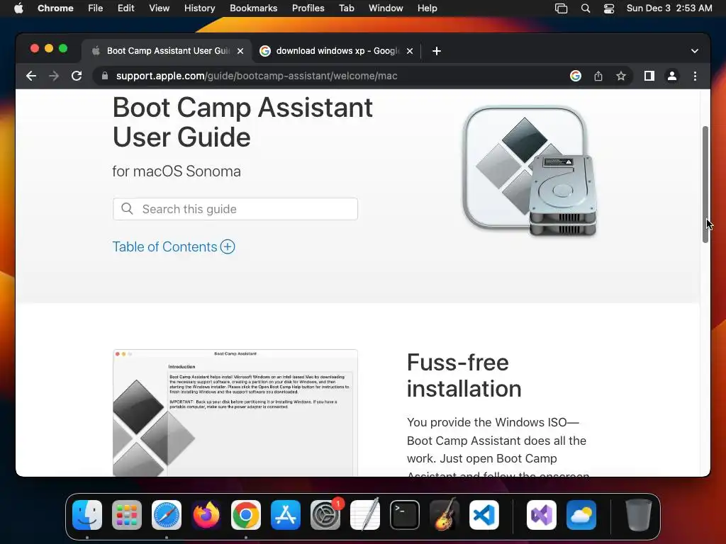
Task: Click the date and time in menu bar
Action: tap(669, 8)
